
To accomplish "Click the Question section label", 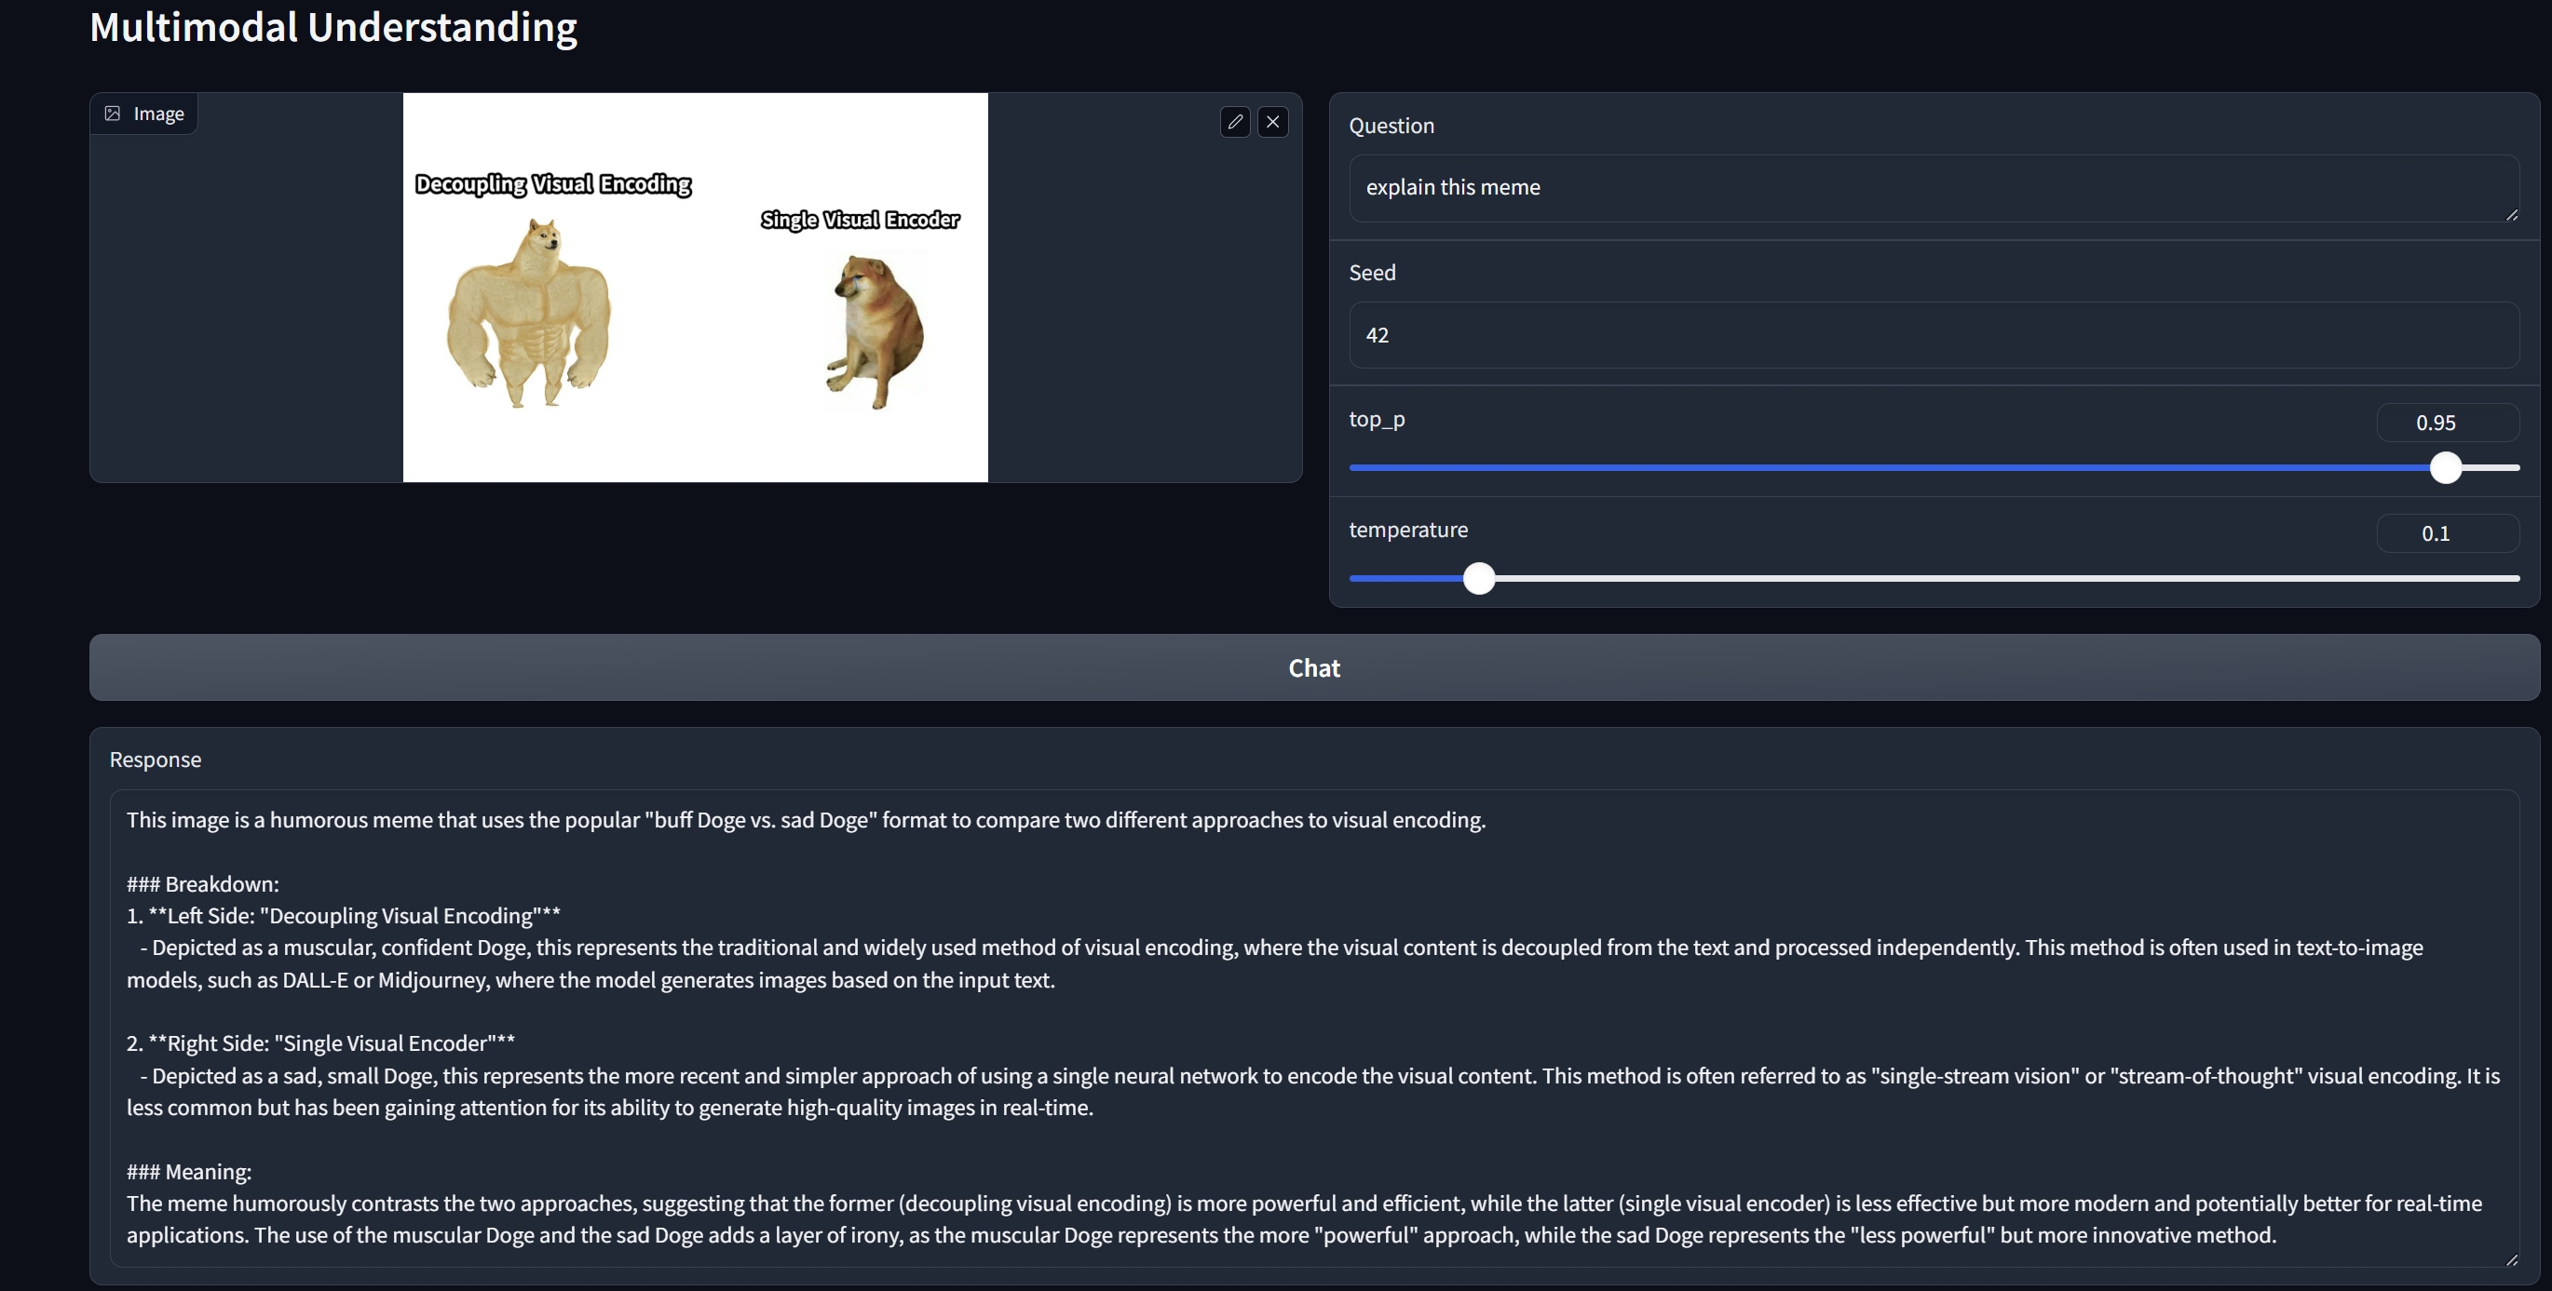I will click(1391, 125).
